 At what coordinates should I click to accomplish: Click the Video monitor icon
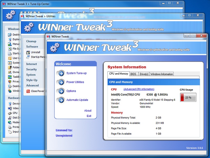tap(10, 108)
